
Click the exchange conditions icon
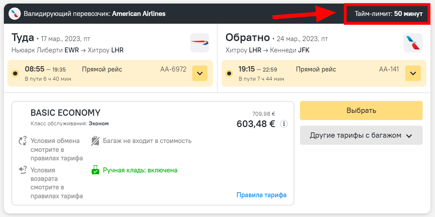(23, 141)
